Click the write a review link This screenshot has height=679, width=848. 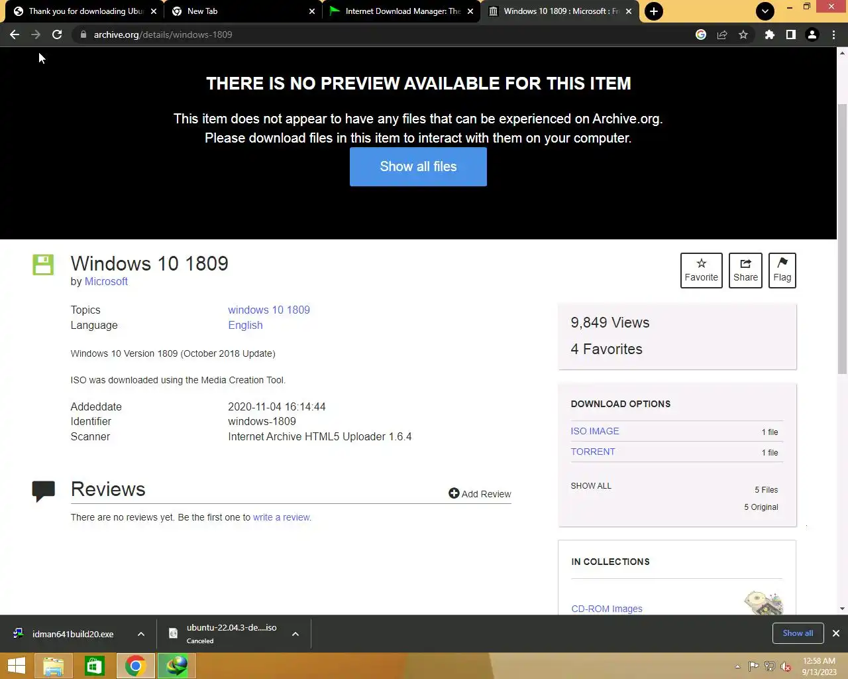282,517
